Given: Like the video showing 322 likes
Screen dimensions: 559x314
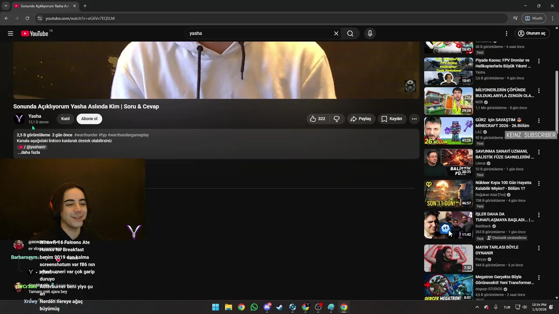Looking at the screenshot, I should (x=317, y=119).
